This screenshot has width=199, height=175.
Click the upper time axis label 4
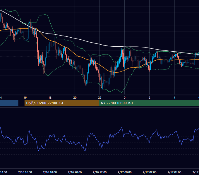[174, 98]
